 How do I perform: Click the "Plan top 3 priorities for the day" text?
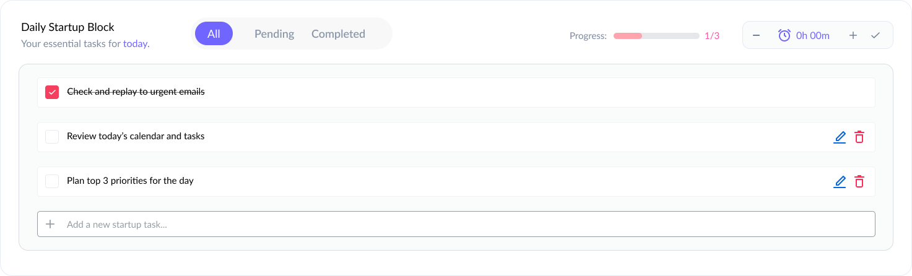(130, 181)
